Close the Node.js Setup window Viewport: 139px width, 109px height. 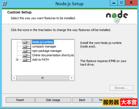[131, 3]
